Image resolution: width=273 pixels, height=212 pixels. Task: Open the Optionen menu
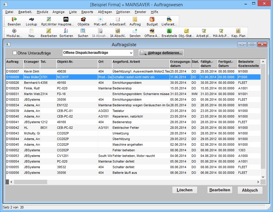123,12
